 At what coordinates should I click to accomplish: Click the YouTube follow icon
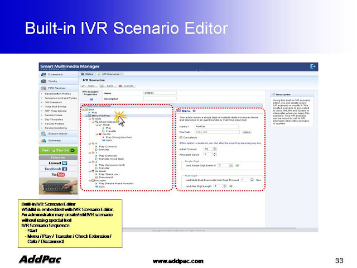point(58,175)
